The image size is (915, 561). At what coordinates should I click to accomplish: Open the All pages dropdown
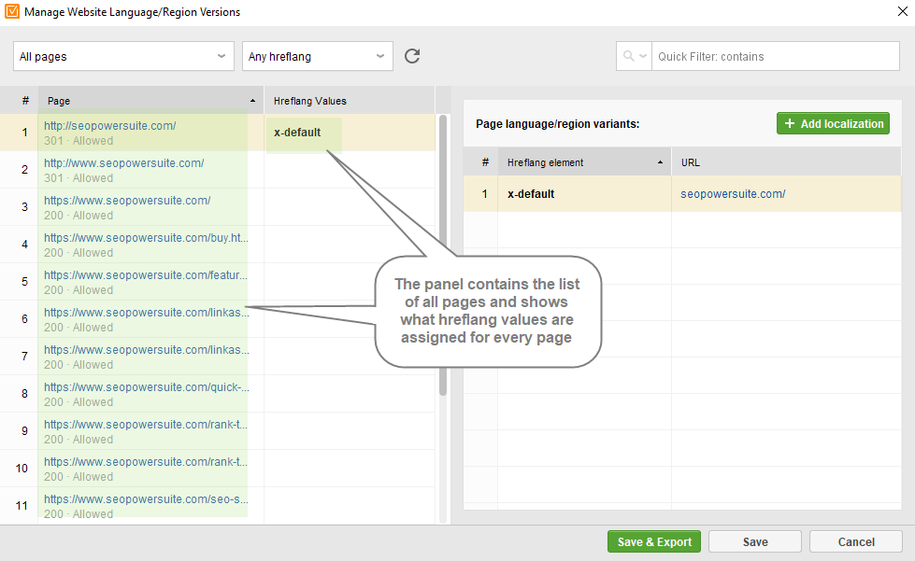click(123, 56)
